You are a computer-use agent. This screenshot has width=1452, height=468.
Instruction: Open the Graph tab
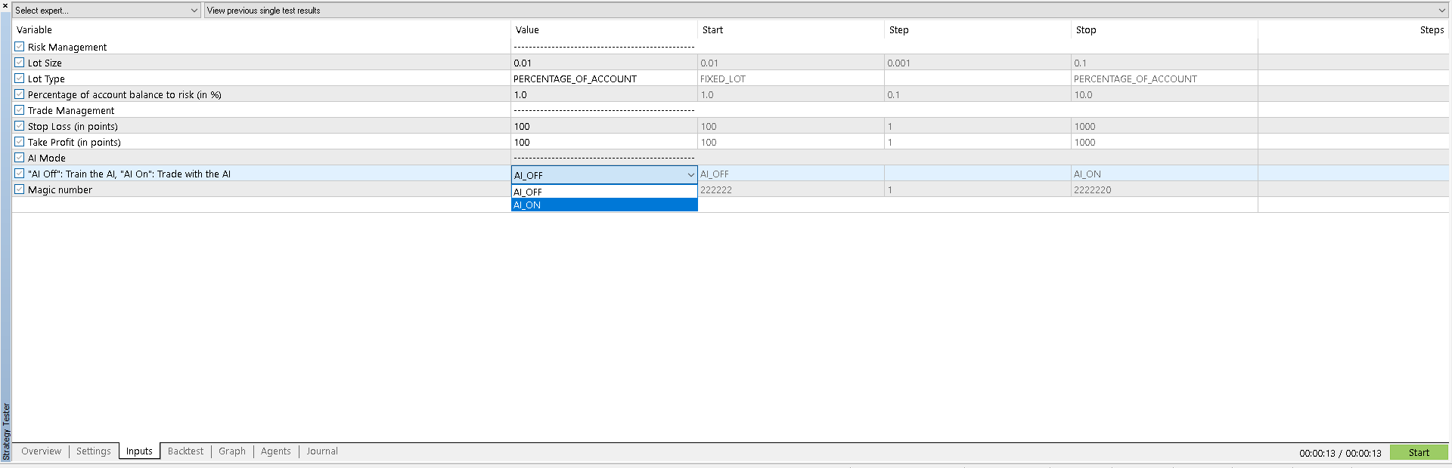click(x=231, y=451)
